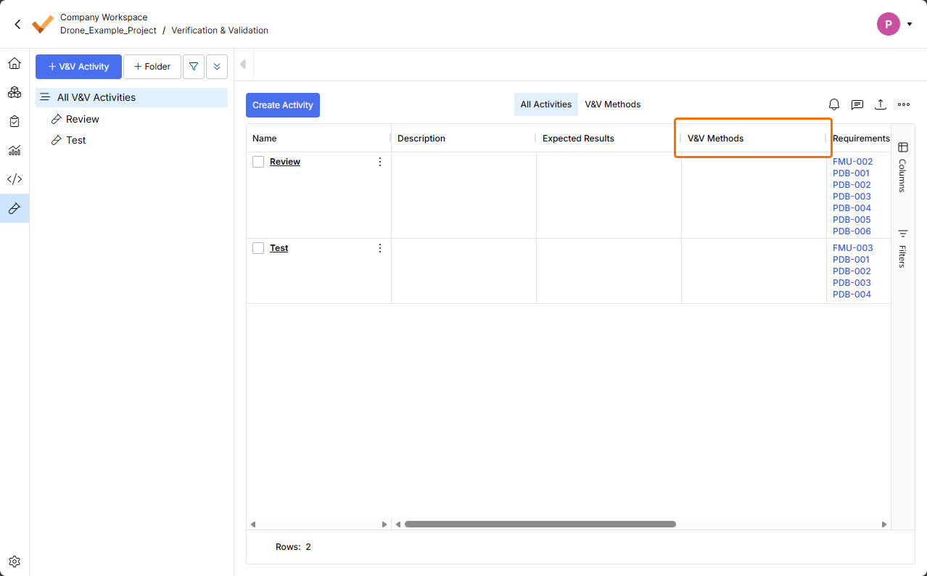927x576 pixels.
Task: Open the FMU-002 requirement link
Action: pos(852,162)
